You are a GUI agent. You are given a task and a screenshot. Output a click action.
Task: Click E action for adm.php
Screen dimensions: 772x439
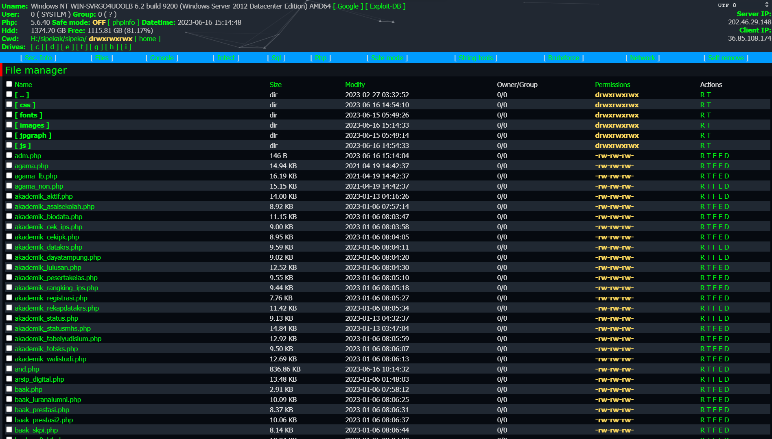(720, 156)
